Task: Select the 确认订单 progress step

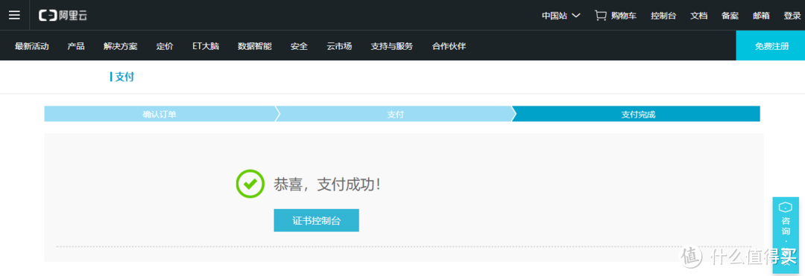Action: (160, 114)
